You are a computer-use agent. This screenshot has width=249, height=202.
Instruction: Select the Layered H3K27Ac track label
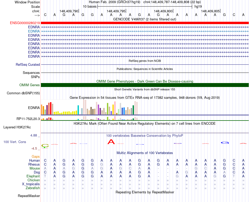[17, 127]
